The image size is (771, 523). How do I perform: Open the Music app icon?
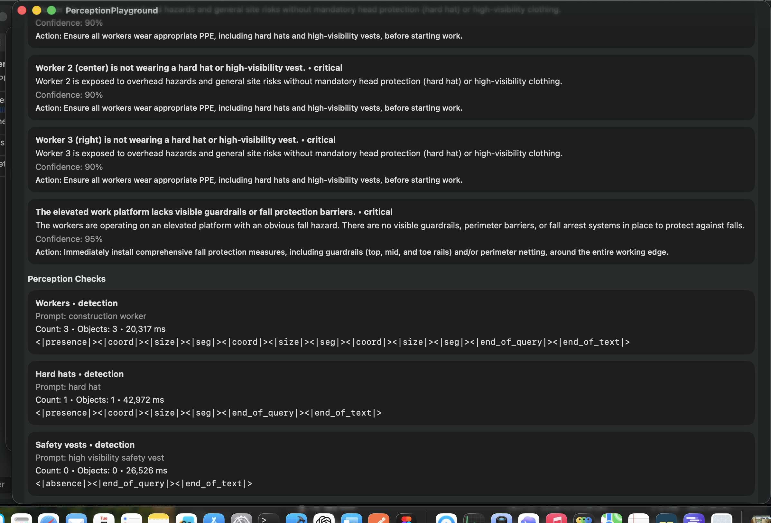556,518
